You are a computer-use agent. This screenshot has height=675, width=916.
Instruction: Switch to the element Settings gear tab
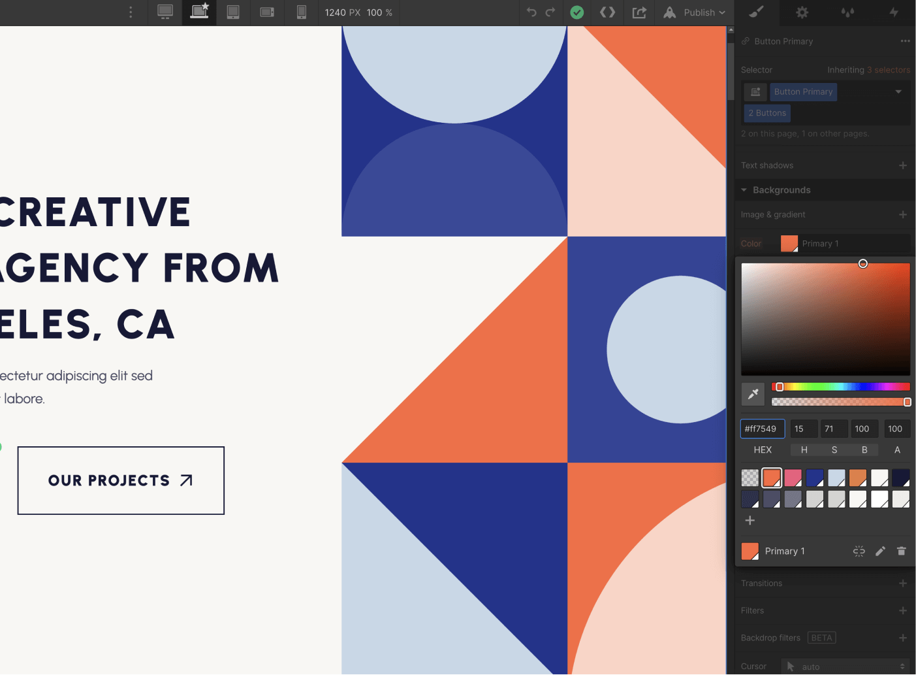pos(802,12)
